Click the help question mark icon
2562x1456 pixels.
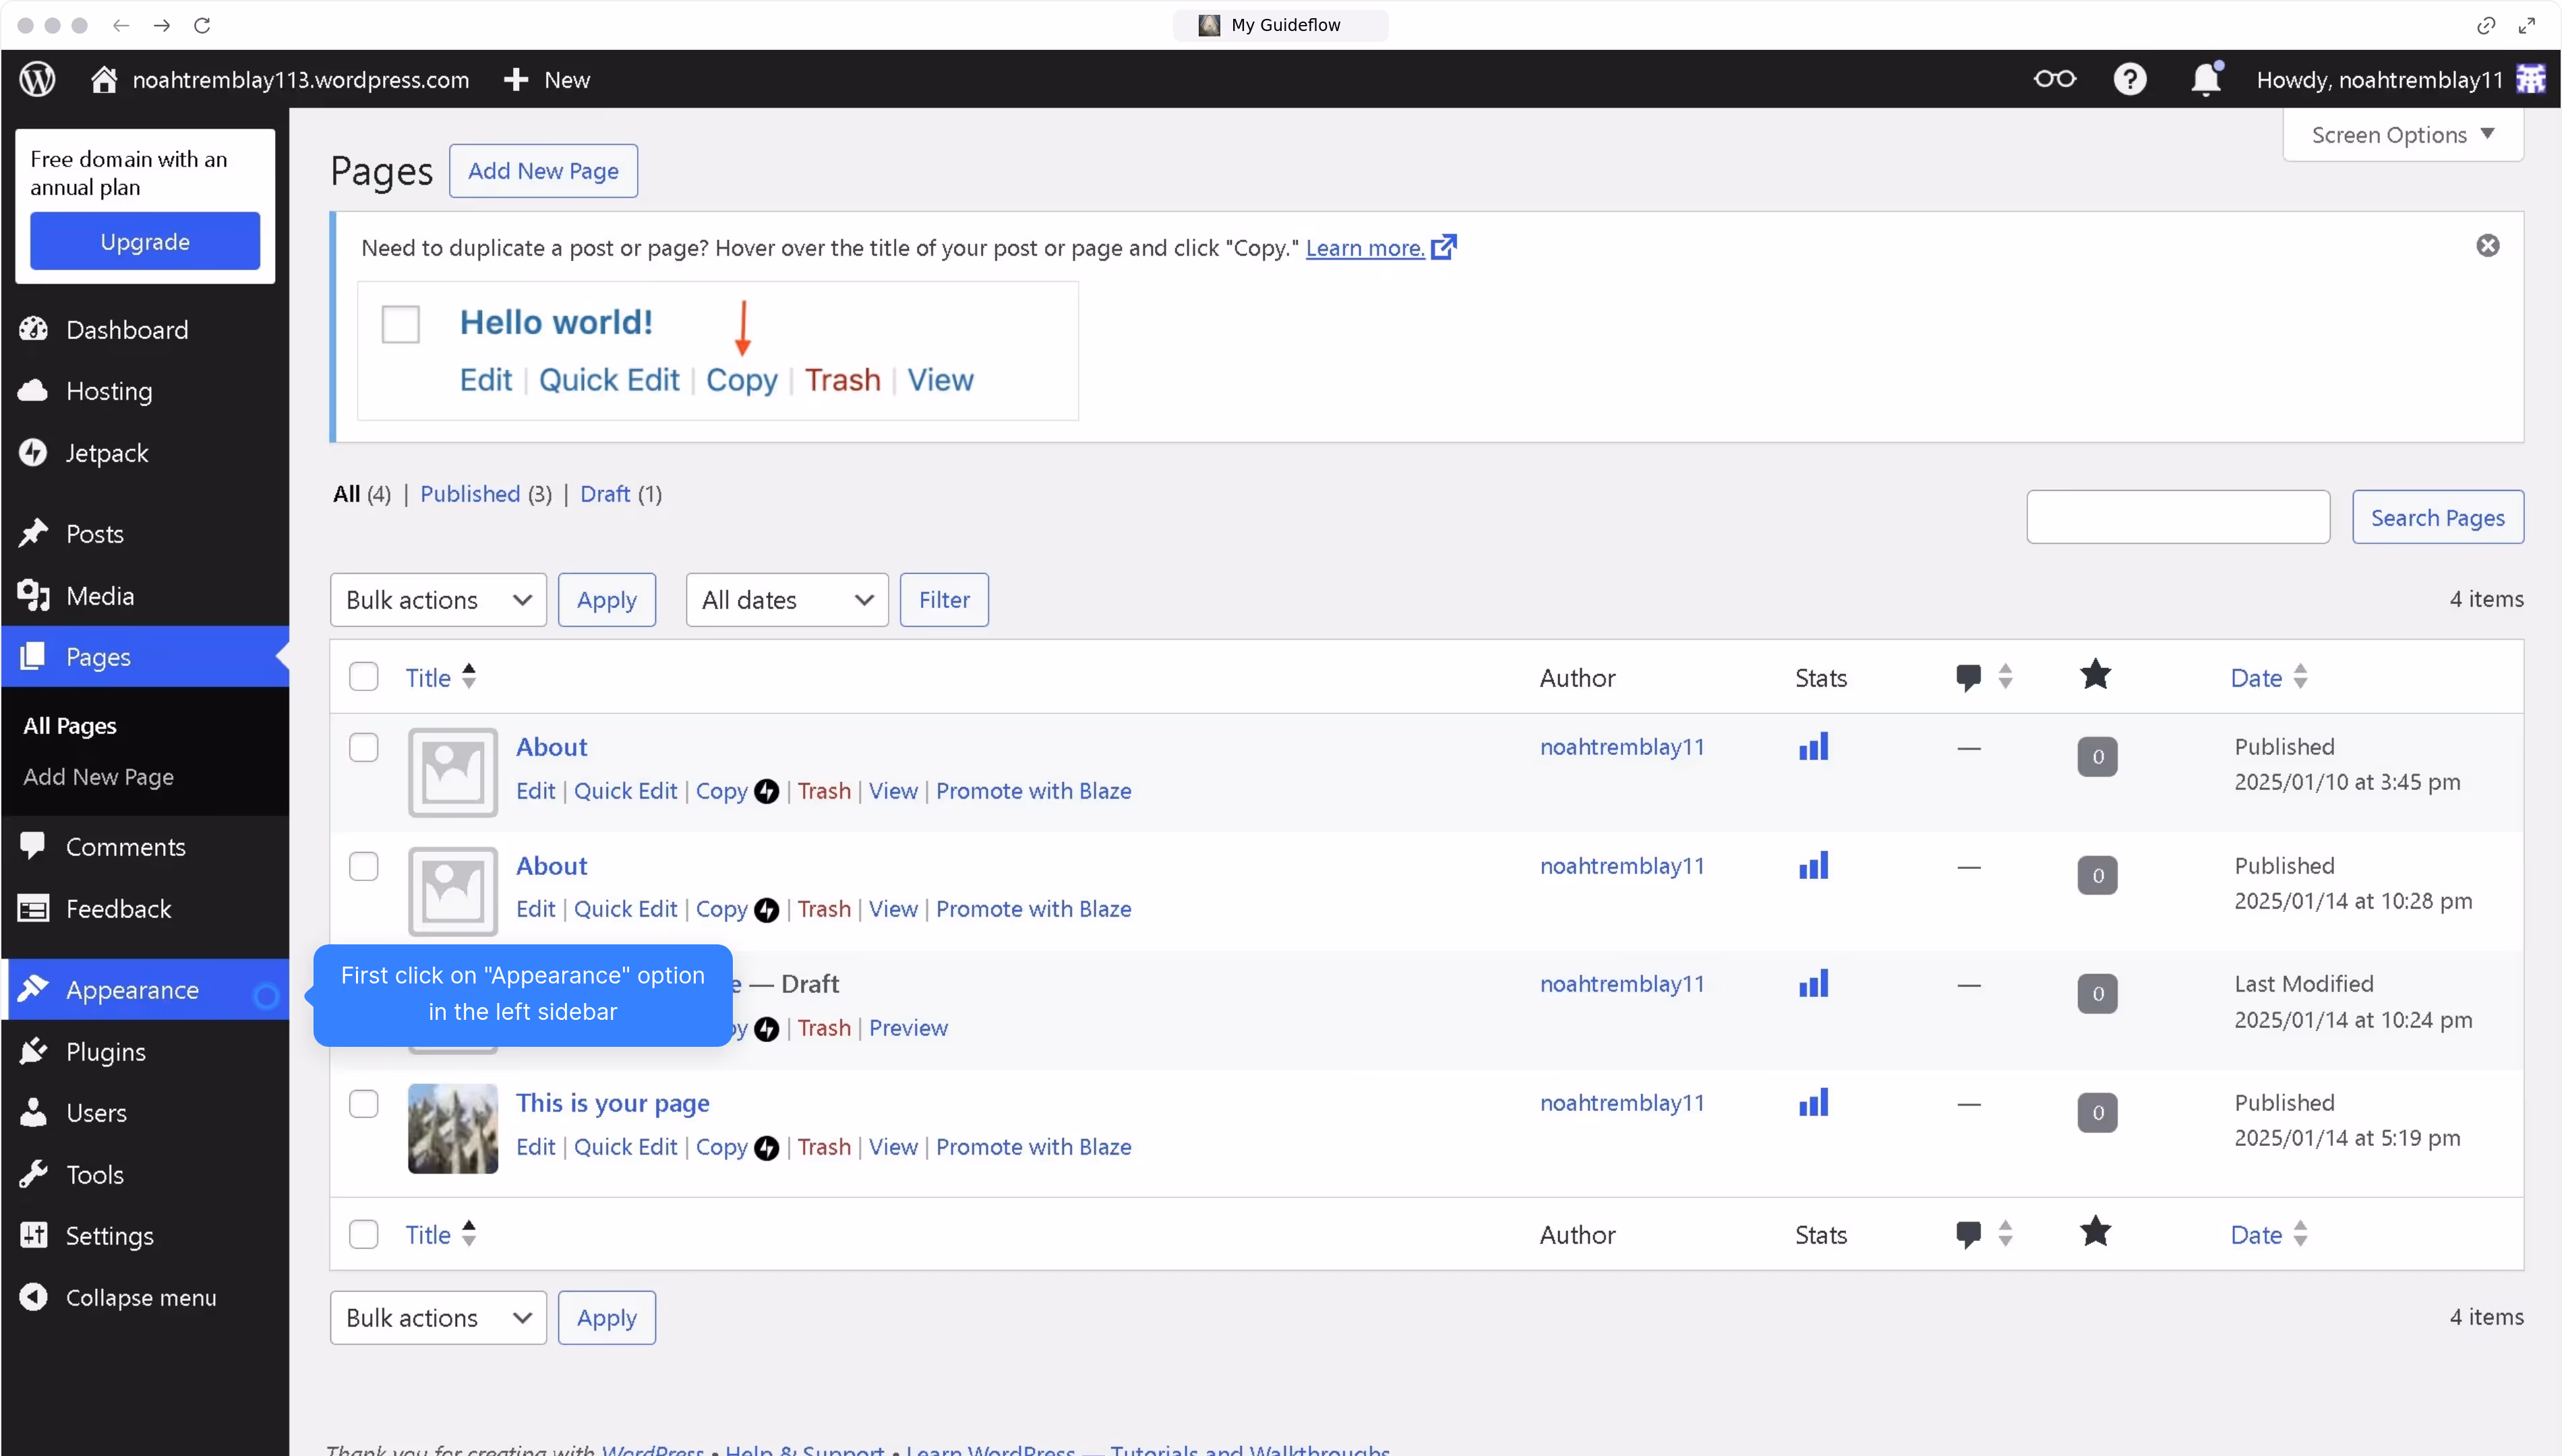pyautogui.click(x=2129, y=79)
